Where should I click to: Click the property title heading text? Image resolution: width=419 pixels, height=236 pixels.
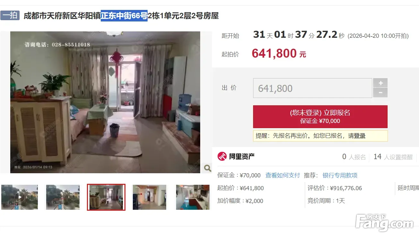click(121, 16)
